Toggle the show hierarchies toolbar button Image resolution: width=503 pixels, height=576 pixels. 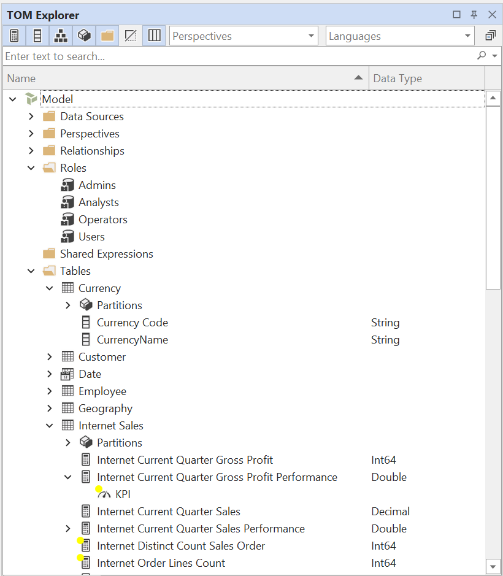pos(61,36)
